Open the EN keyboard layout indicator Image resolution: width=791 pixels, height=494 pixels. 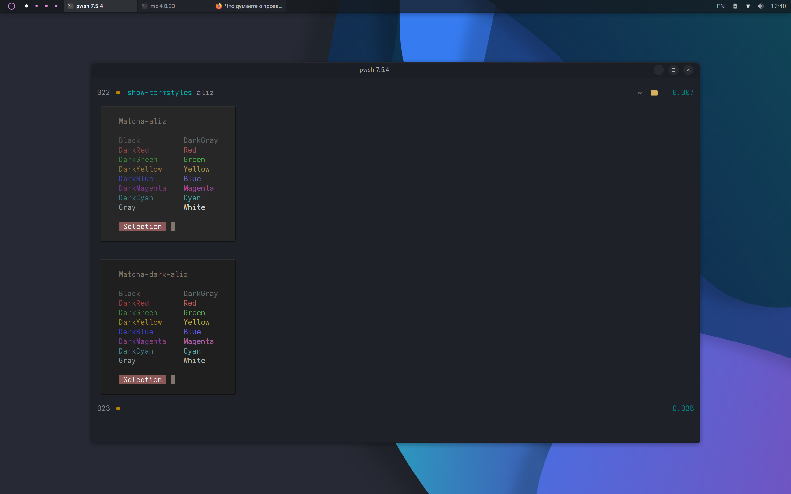click(x=721, y=6)
